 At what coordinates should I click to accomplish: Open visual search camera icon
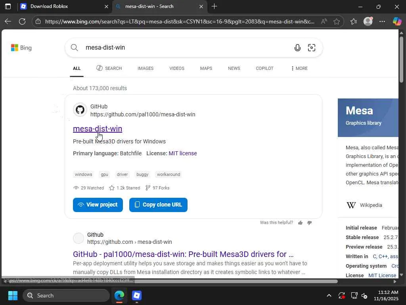tap(312, 48)
